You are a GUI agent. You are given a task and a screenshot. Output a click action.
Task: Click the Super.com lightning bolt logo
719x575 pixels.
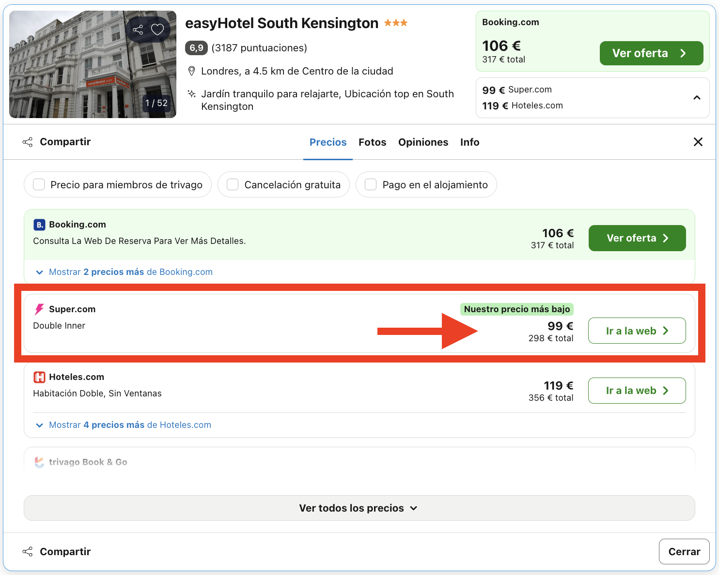(x=40, y=309)
